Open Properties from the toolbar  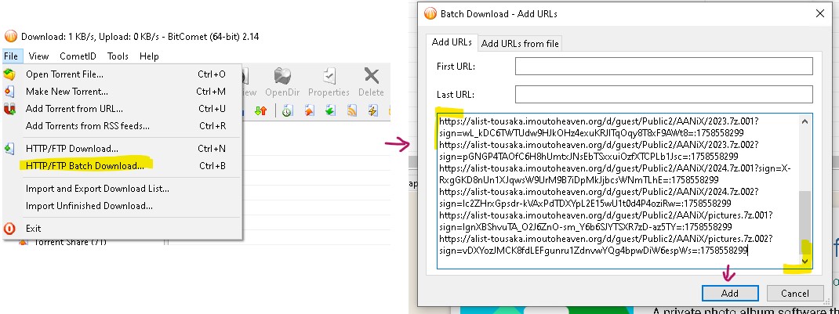coord(329,81)
